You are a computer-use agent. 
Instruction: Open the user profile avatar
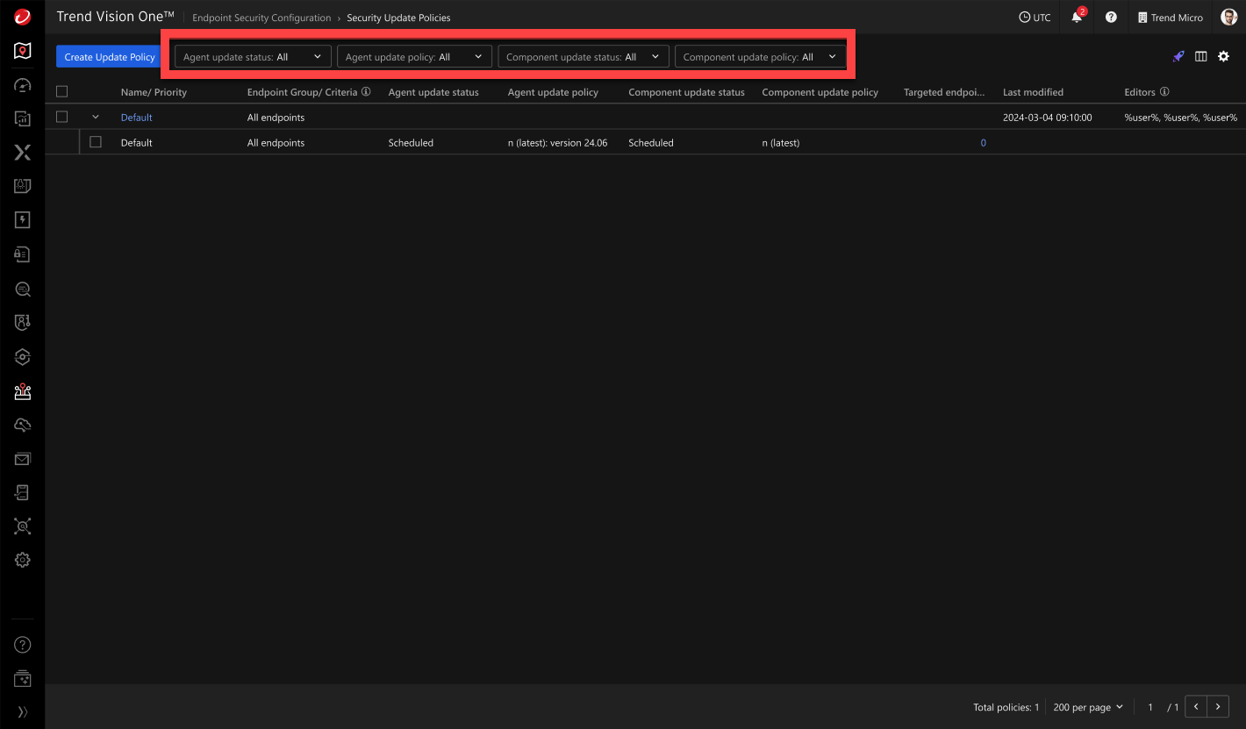1228,18
